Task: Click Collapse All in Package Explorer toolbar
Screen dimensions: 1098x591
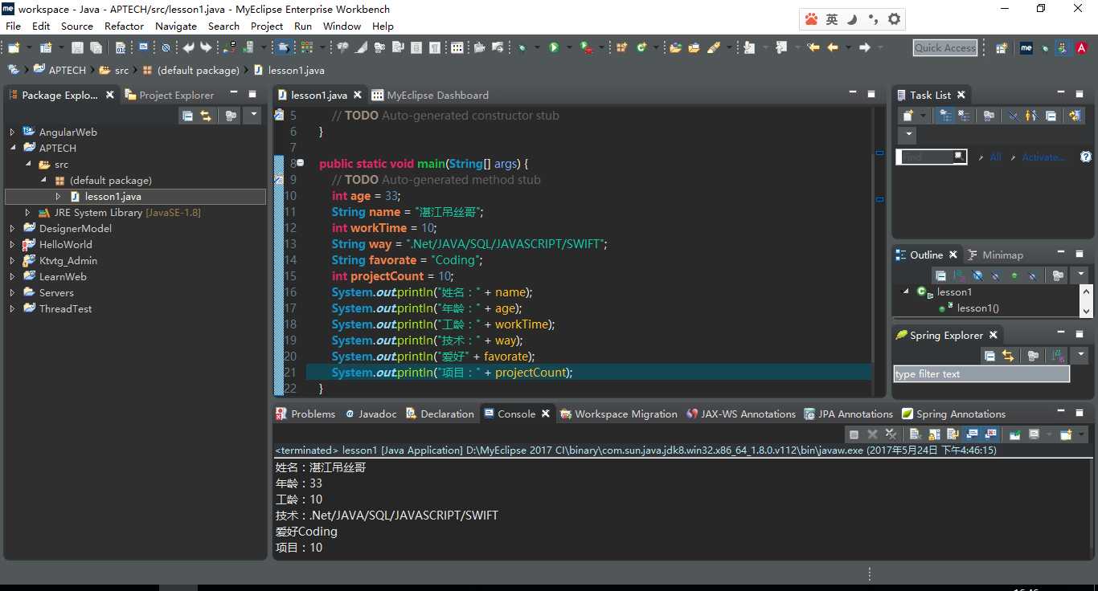Action: click(x=187, y=116)
